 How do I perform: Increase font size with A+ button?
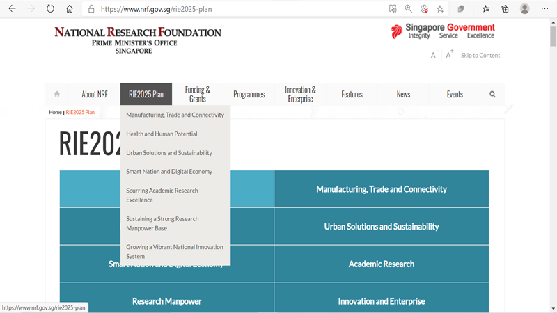[449, 55]
